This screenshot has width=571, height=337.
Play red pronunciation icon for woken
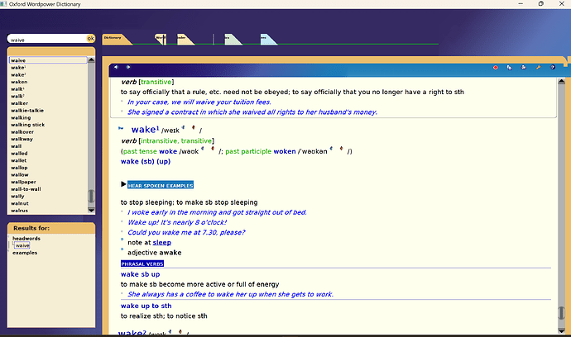coord(341,149)
